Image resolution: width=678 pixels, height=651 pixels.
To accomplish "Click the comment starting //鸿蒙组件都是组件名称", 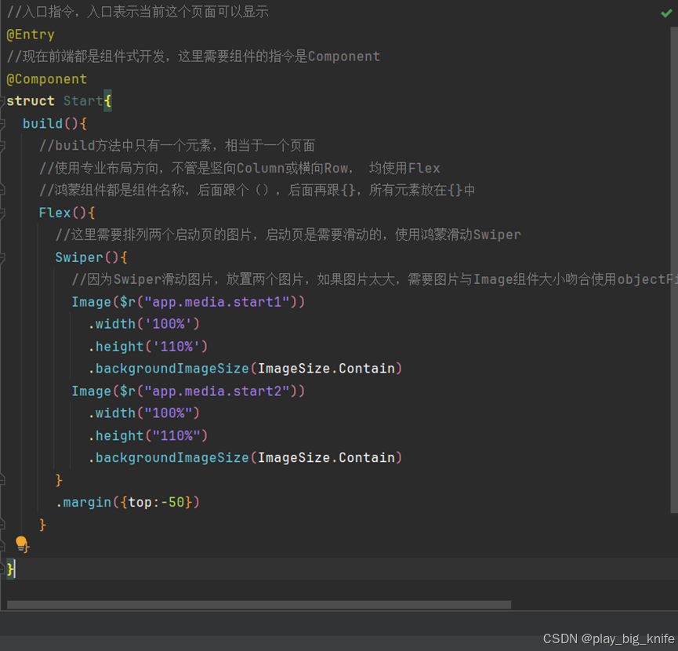I will point(257,191).
